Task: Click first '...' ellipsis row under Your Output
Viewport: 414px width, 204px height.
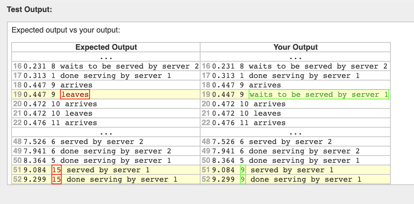Action: point(295,57)
